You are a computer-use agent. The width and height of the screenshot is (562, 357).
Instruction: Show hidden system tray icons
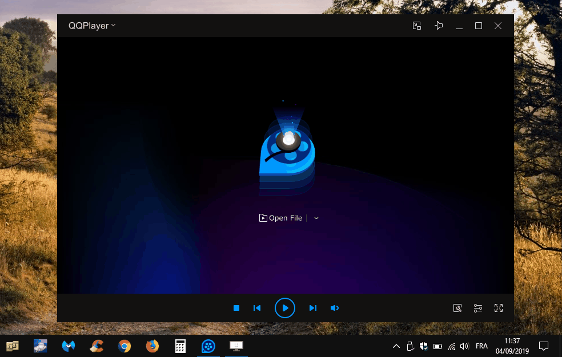pyautogui.click(x=396, y=346)
